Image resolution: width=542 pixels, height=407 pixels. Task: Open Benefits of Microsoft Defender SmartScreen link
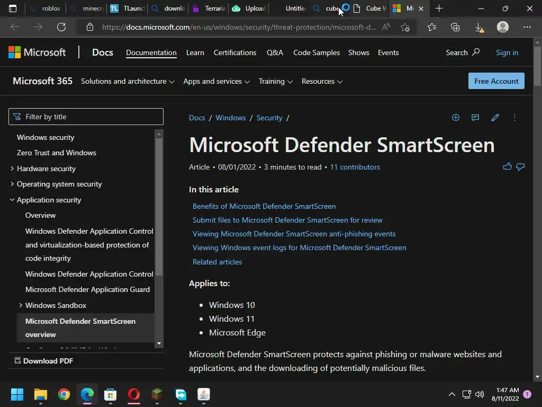coord(264,206)
